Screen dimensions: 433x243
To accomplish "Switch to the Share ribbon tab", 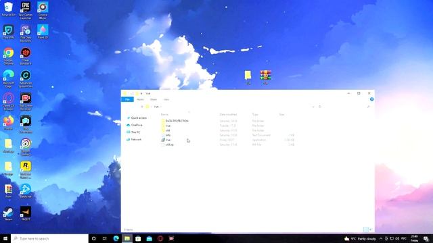I will click(154, 99).
